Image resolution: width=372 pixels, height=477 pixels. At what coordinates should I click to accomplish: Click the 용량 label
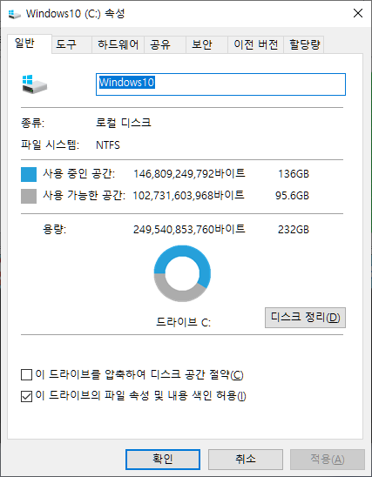[55, 229]
